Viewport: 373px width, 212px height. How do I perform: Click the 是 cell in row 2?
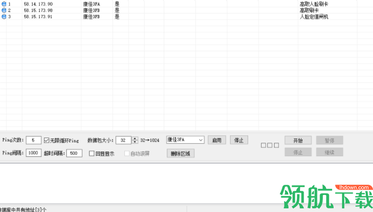pyautogui.click(x=117, y=10)
